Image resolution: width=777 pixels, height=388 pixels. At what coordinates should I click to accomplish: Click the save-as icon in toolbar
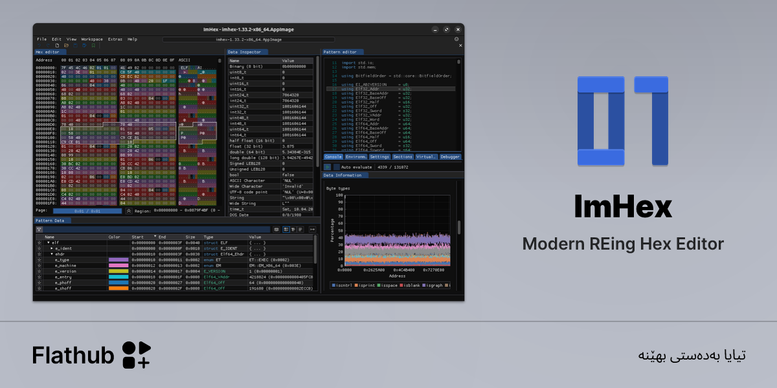click(84, 45)
